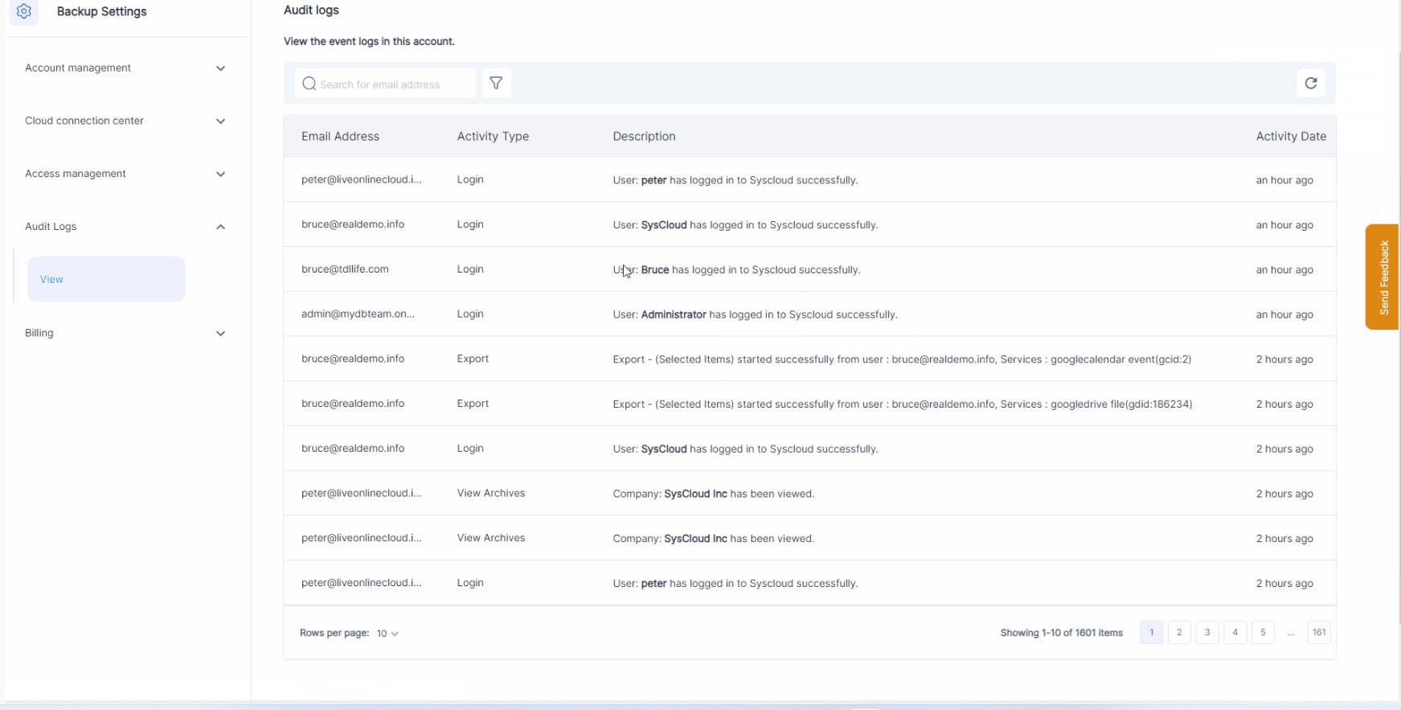
Task: Refresh the audit logs list
Action: pyautogui.click(x=1311, y=84)
